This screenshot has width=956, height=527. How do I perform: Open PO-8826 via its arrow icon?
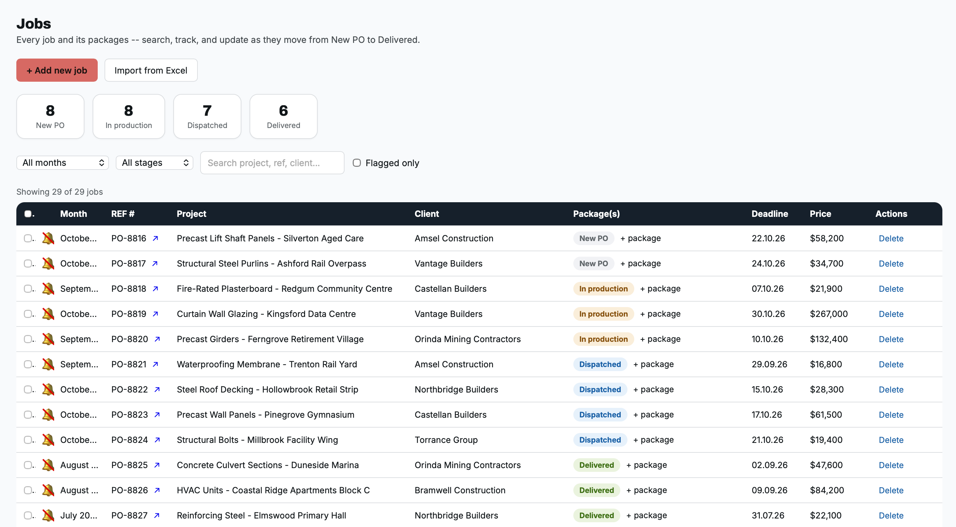tap(157, 490)
